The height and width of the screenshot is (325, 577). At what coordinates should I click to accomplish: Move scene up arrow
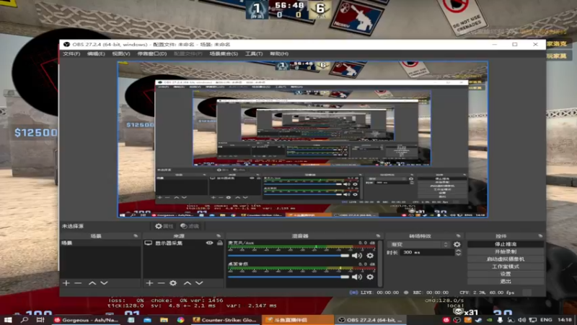pyautogui.click(x=92, y=283)
